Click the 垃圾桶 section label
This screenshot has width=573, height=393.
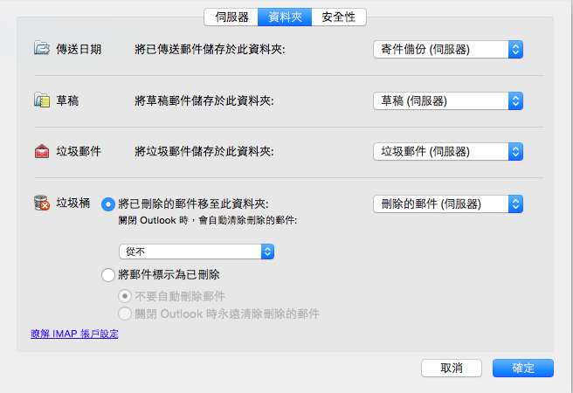pyautogui.click(x=73, y=203)
